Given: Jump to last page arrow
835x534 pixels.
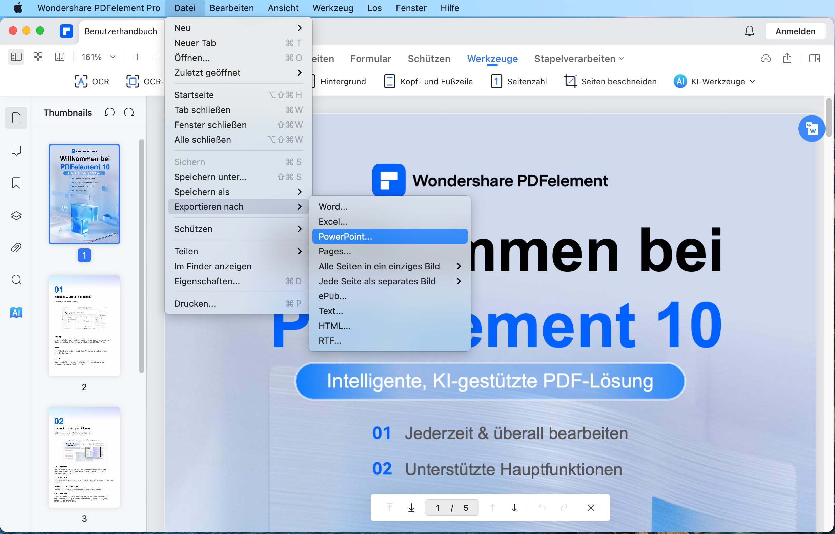Looking at the screenshot, I should pos(411,508).
